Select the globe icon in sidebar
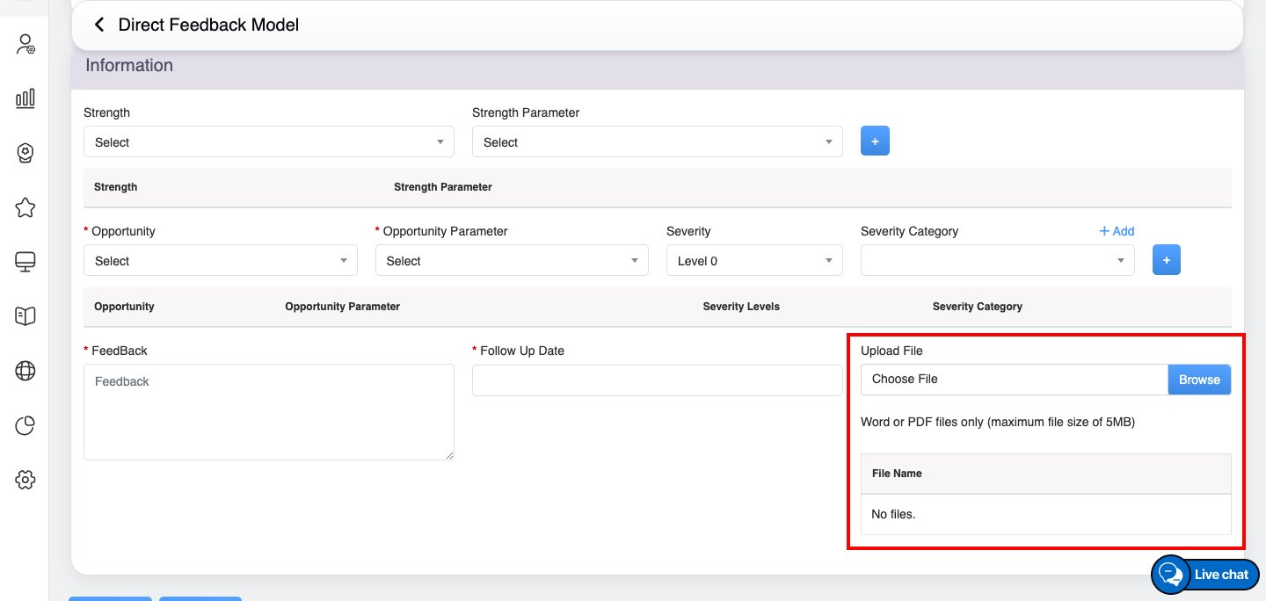Viewport: 1266px width, 601px height. point(25,371)
